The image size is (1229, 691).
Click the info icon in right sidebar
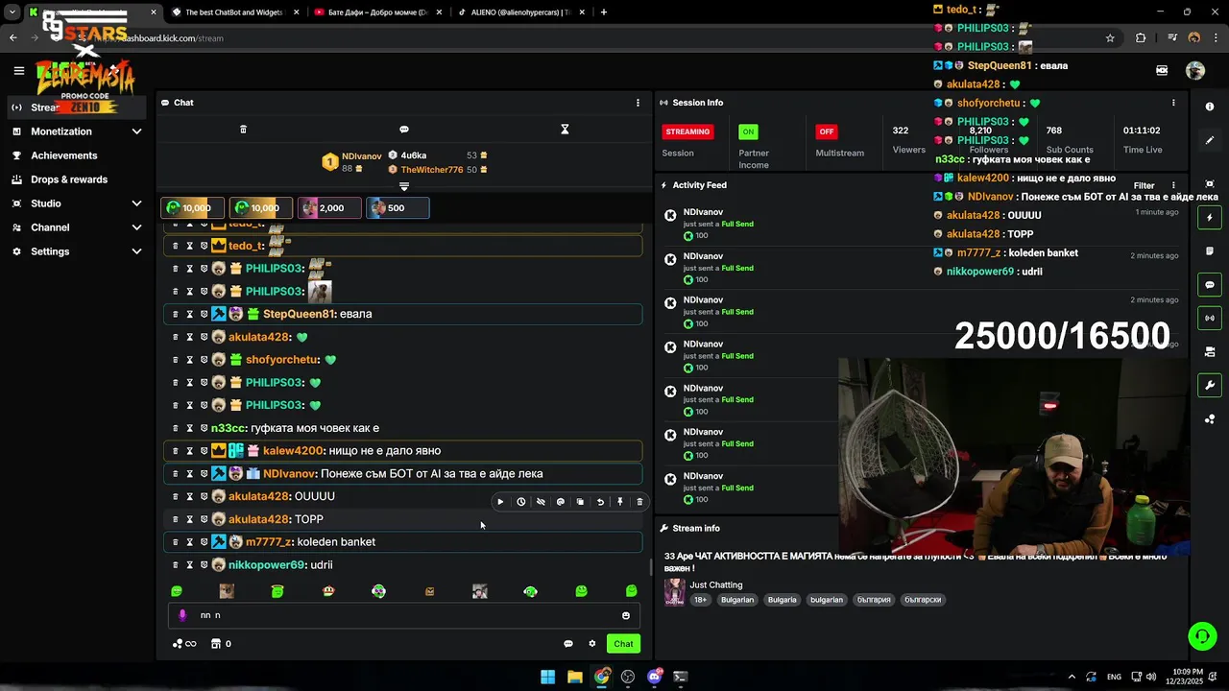click(1210, 107)
